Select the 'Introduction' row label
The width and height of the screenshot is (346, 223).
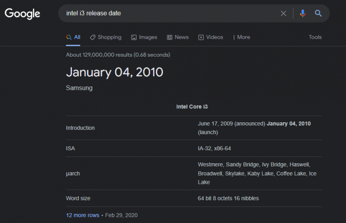click(x=80, y=128)
